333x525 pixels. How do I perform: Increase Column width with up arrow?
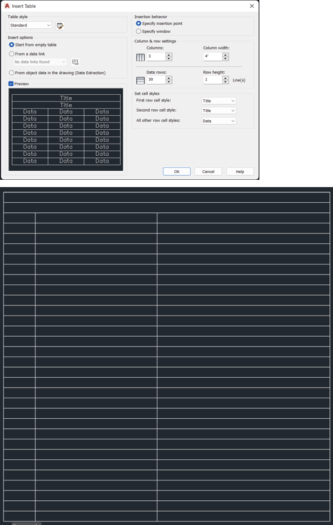(x=226, y=55)
